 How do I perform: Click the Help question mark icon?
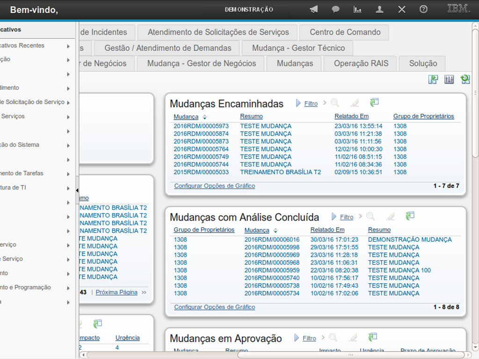click(423, 9)
